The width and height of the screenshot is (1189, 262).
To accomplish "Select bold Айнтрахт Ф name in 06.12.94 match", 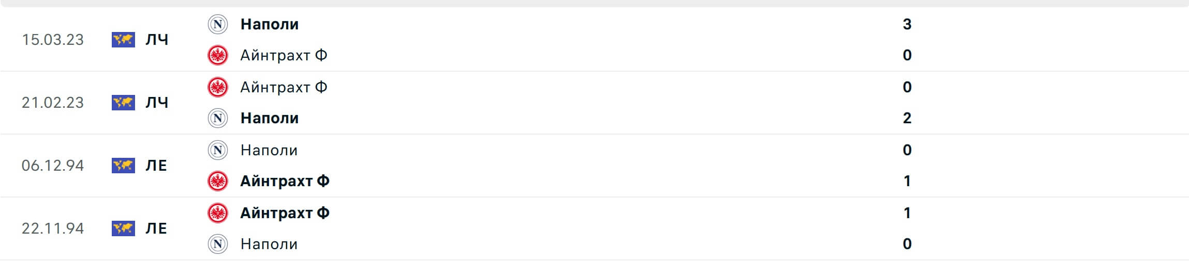I will click(285, 181).
